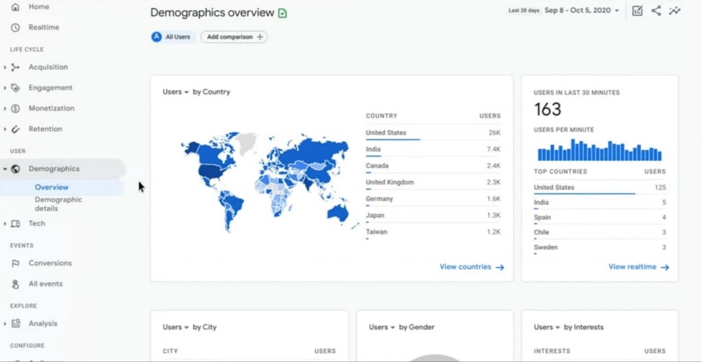Select Demographic details in sidebar
The height and width of the screenshot is (362, 702).
[58, 204]
